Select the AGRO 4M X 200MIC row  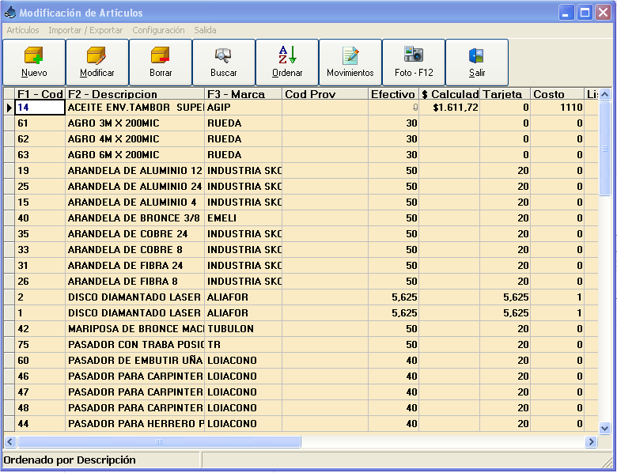(x=301, y=139)
